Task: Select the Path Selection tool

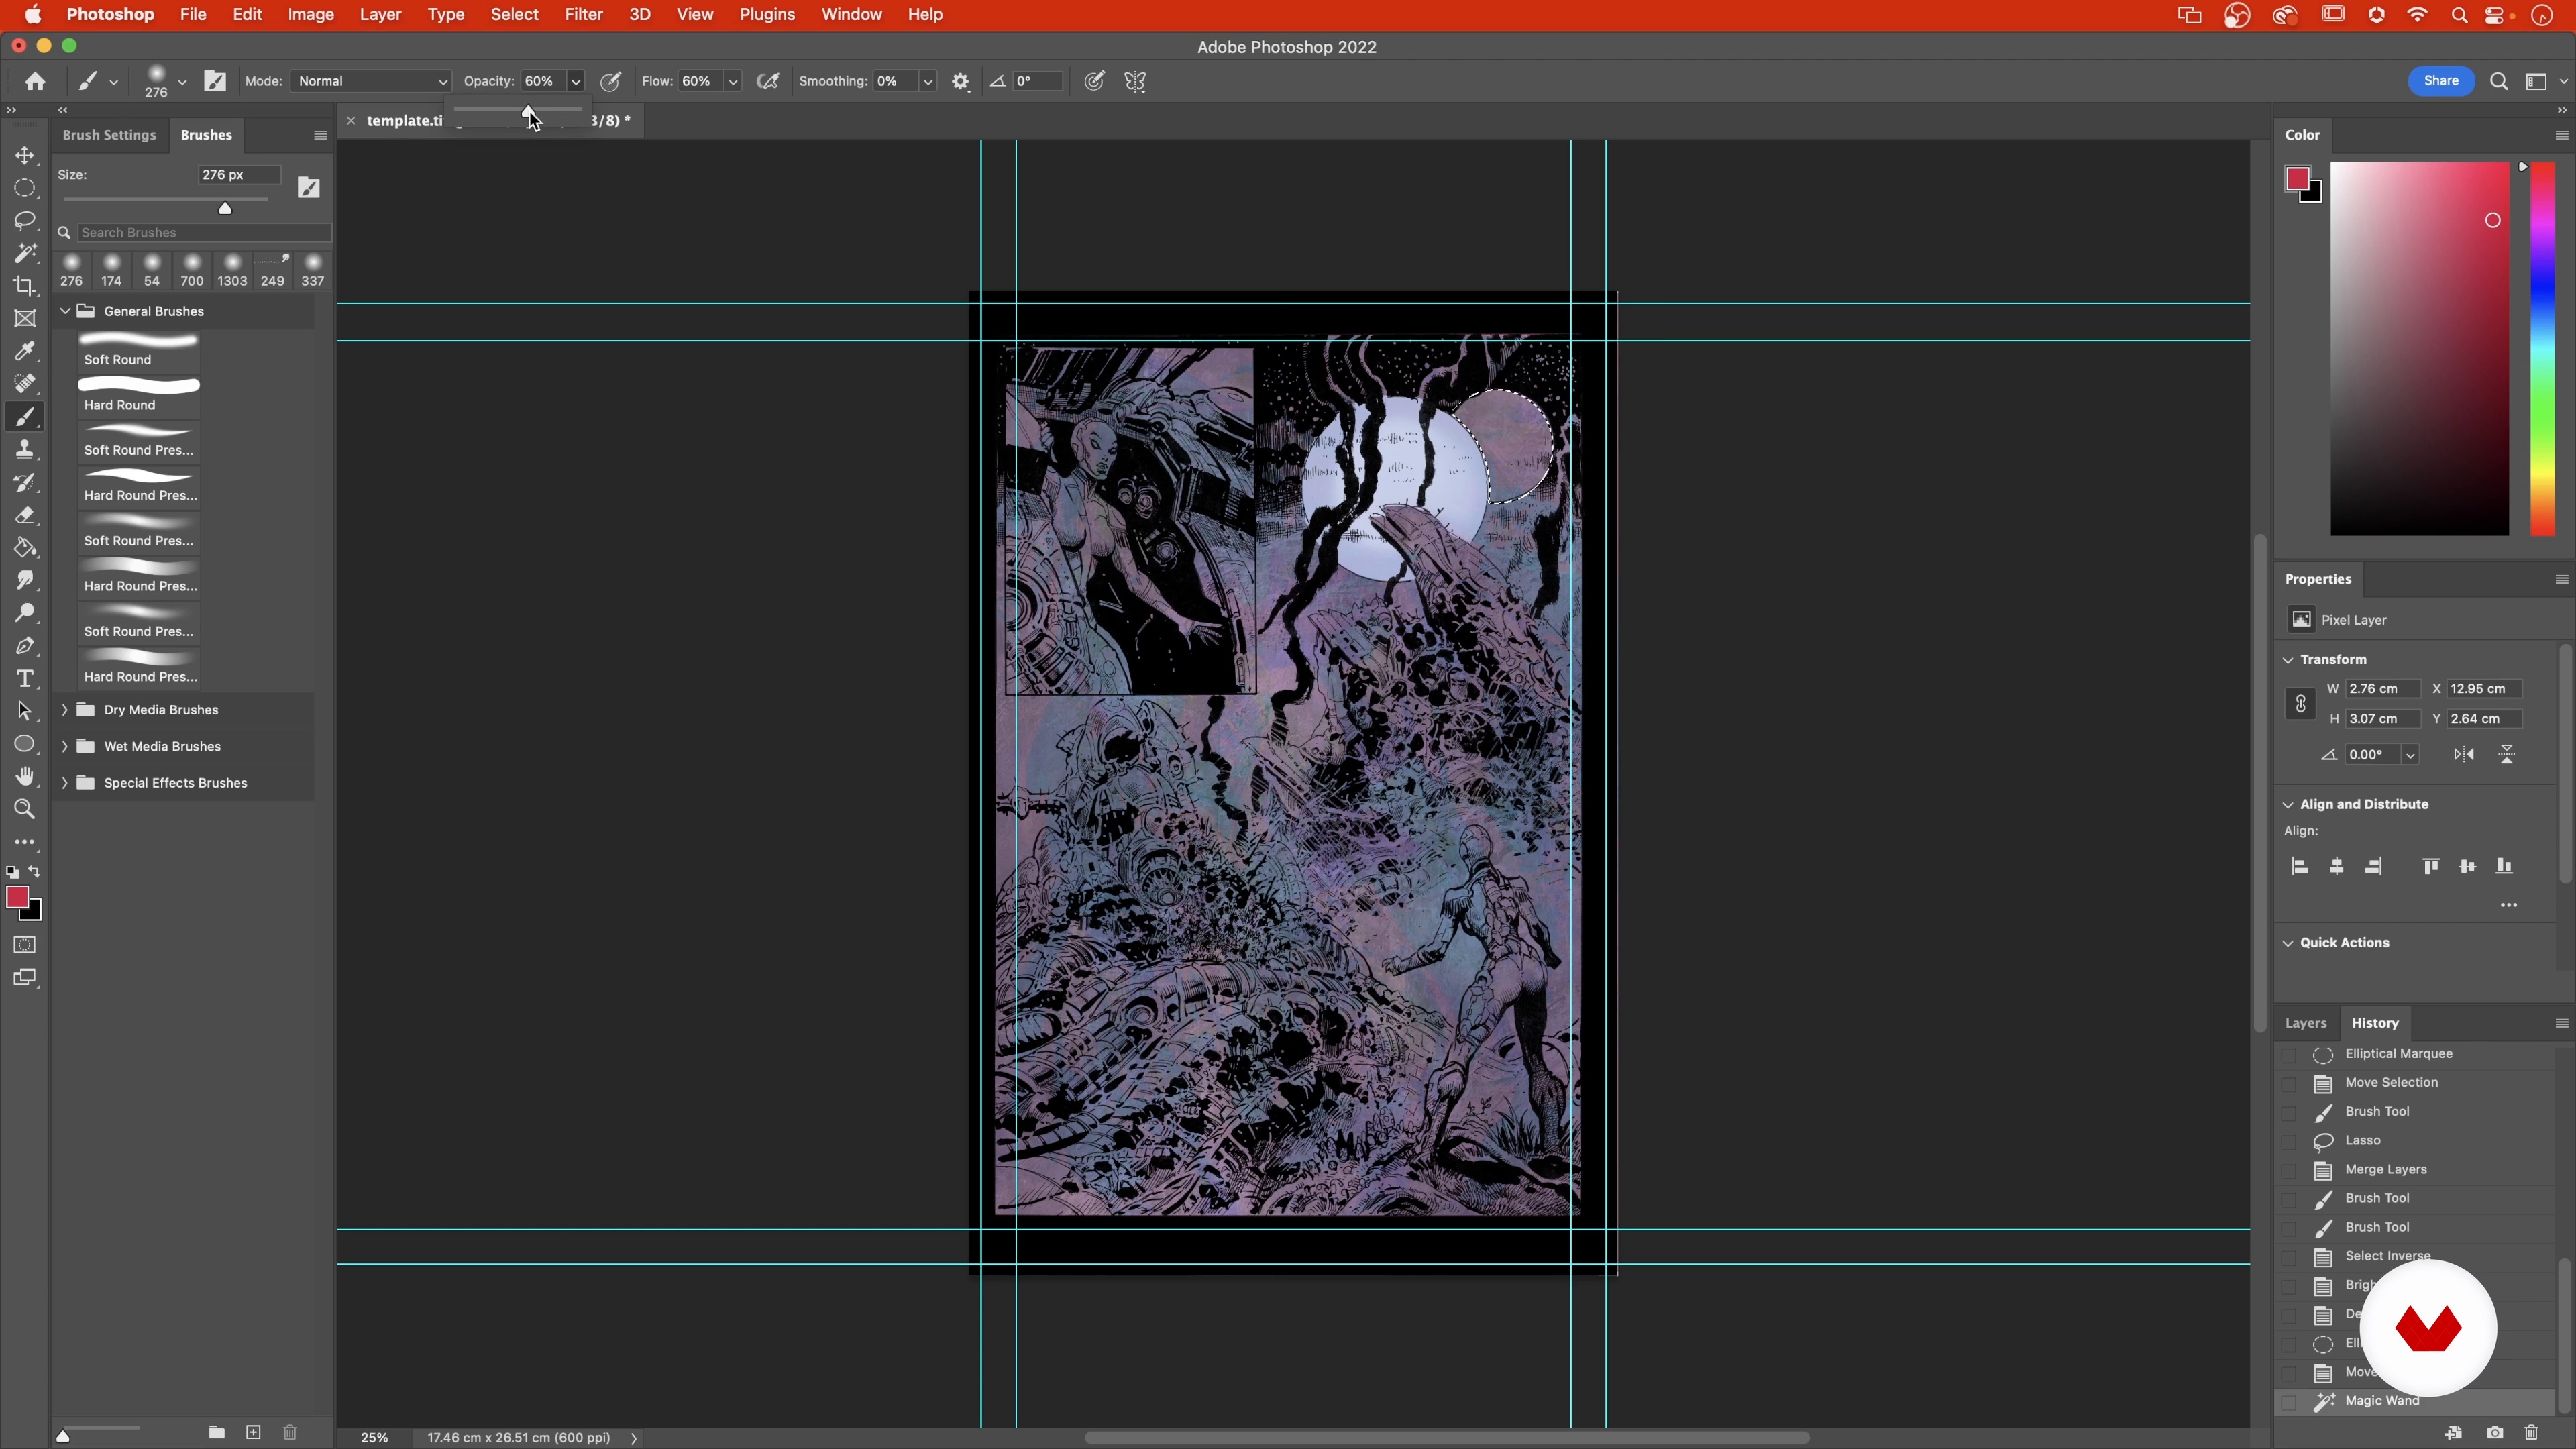Action: (25, 711)
